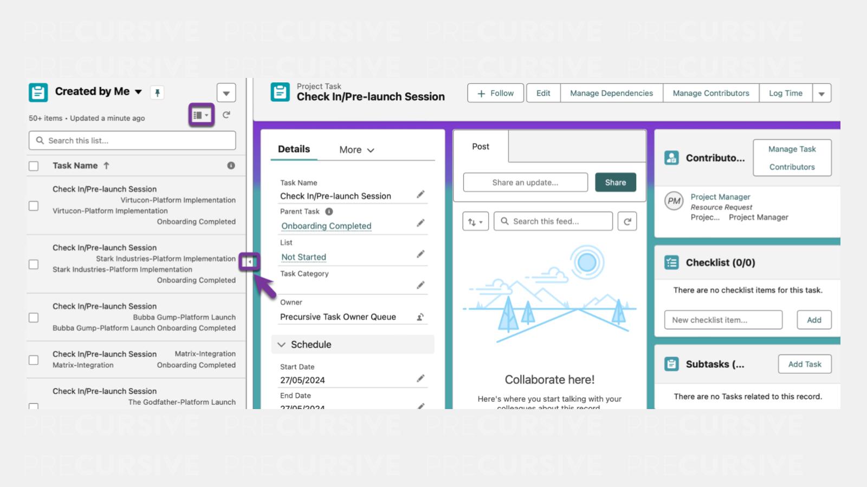Edit the Task Name field pencil icon
The width and height of the screenshot is (867, 487).
point(420,195)
